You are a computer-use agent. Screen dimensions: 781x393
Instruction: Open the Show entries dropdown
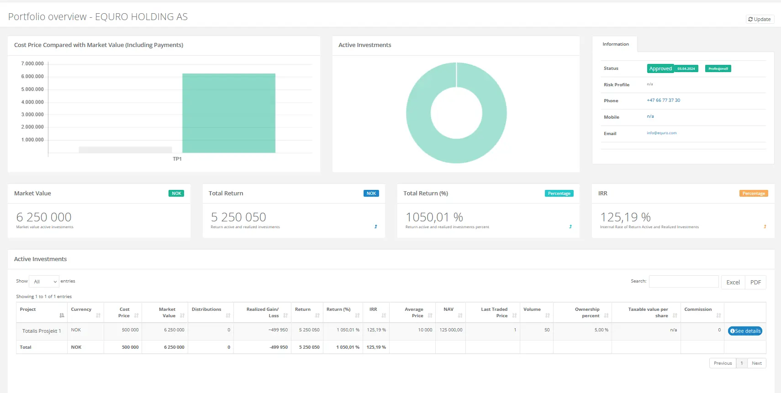[44, 282]
